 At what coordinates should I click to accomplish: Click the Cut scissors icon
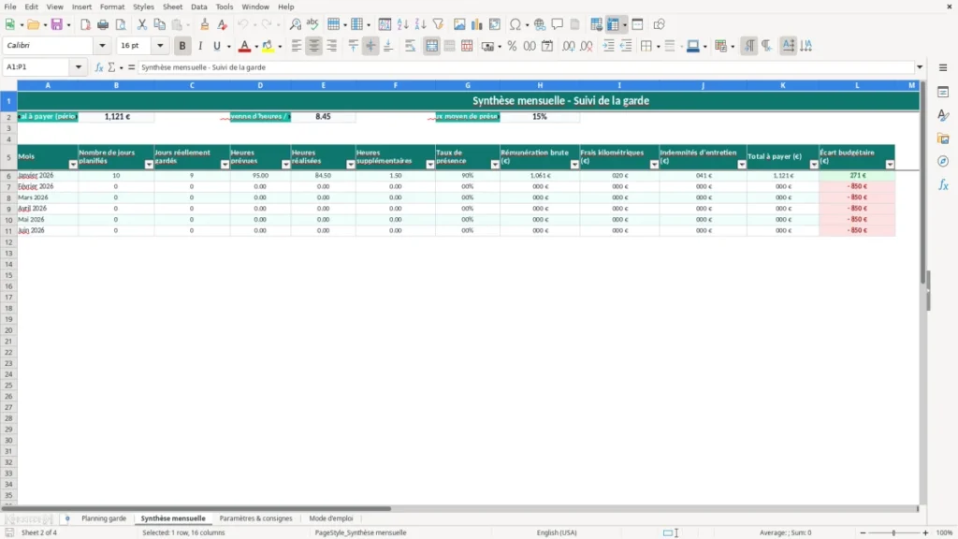pyautogui.click(x=142, y=24)
